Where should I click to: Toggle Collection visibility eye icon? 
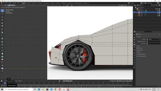point(158,9)
